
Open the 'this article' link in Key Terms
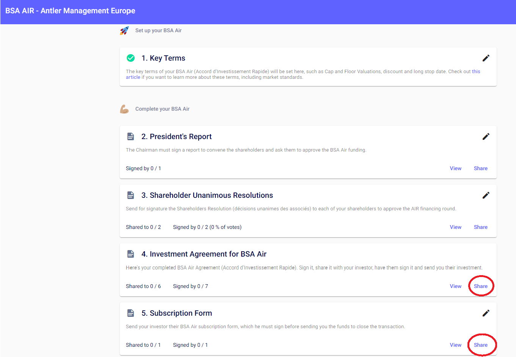coord(476,72)
